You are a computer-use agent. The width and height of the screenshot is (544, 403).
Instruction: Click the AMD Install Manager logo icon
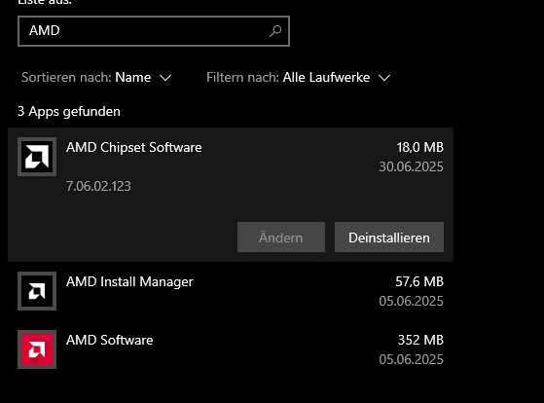coord(37,291)
